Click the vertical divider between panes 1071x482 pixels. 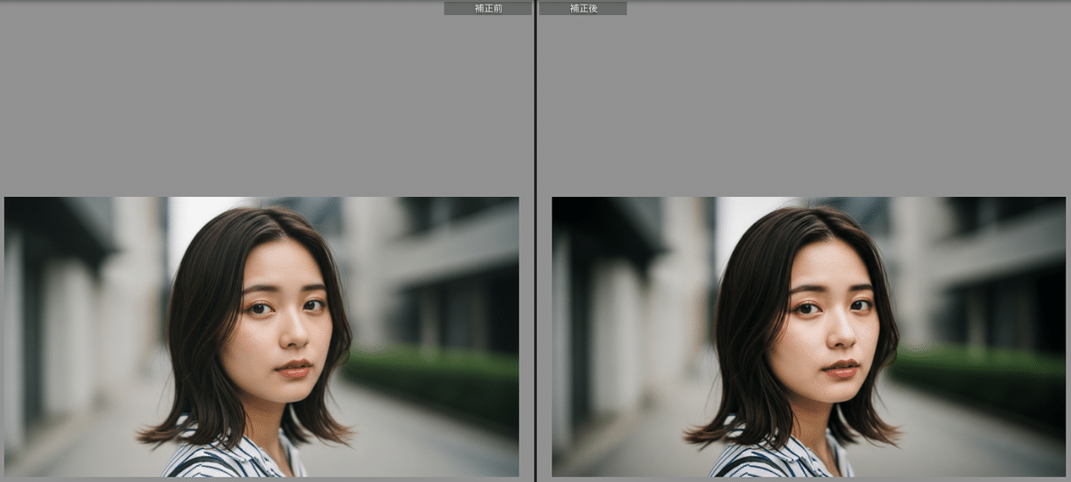[535, 241]
